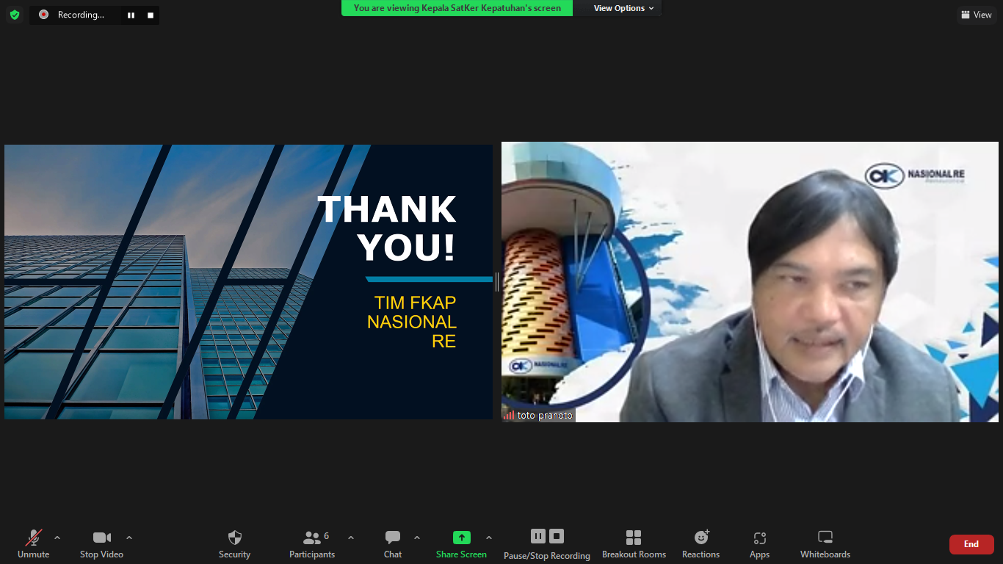Click the 'Recording...' status text
Screen dimensions: 1003x564
point(81,15)
